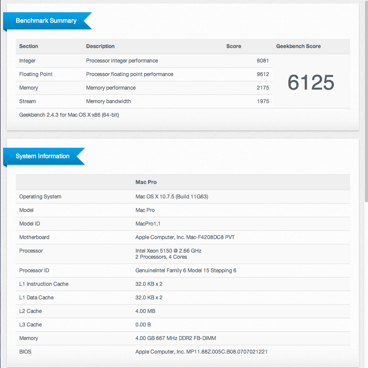Click the overall Geekbench score 6125
The image size is (368, 368).
311,82
